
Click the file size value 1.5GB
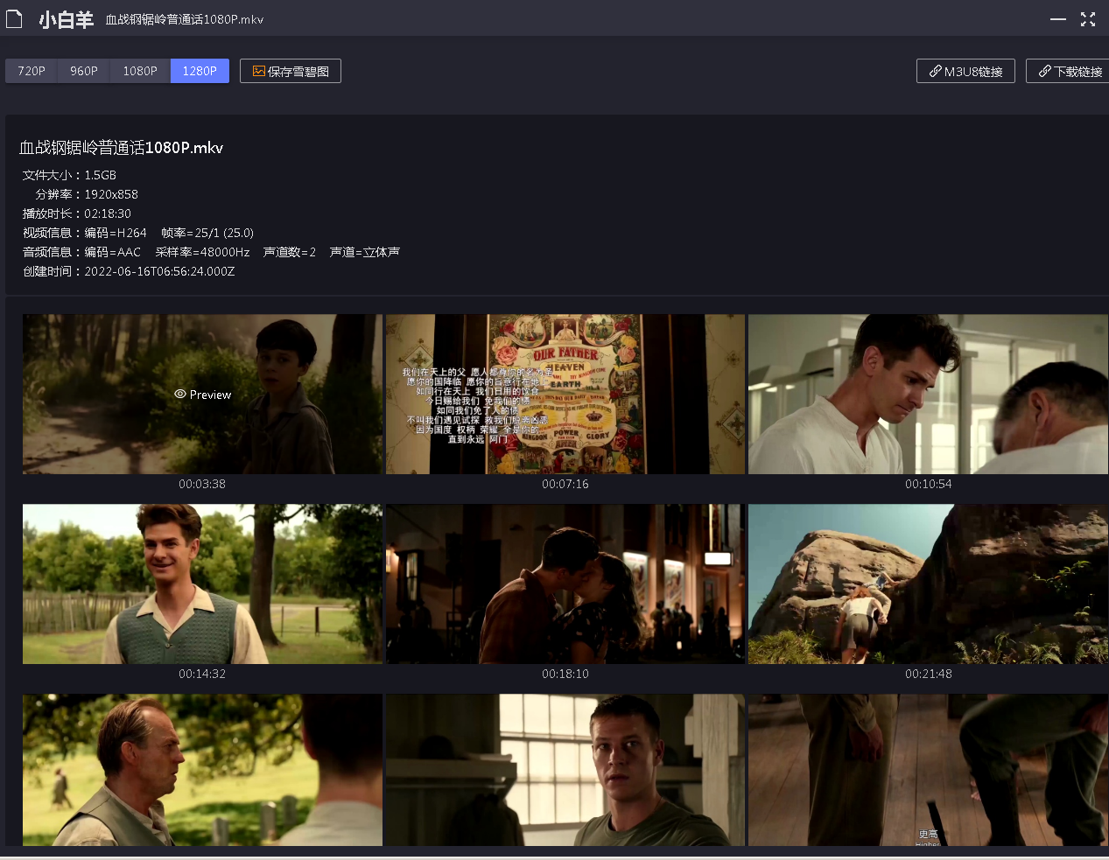[101, 175]
